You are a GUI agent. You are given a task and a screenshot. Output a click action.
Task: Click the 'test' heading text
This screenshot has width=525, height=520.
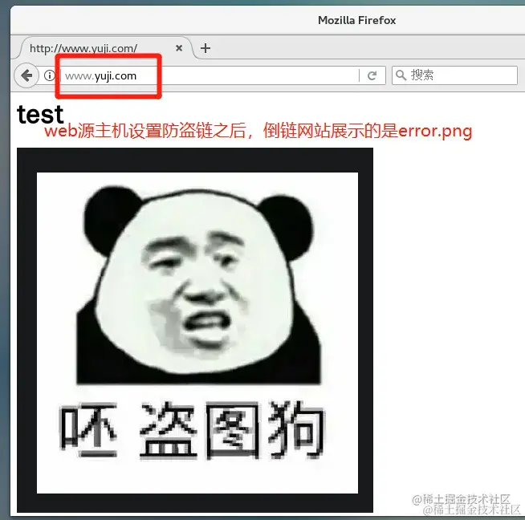coord(40,115)
